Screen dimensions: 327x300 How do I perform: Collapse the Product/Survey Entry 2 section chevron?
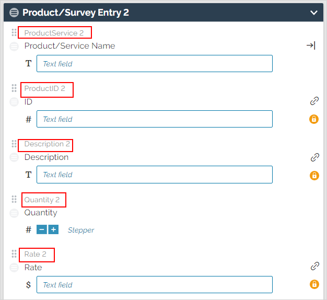click(313, 13)
